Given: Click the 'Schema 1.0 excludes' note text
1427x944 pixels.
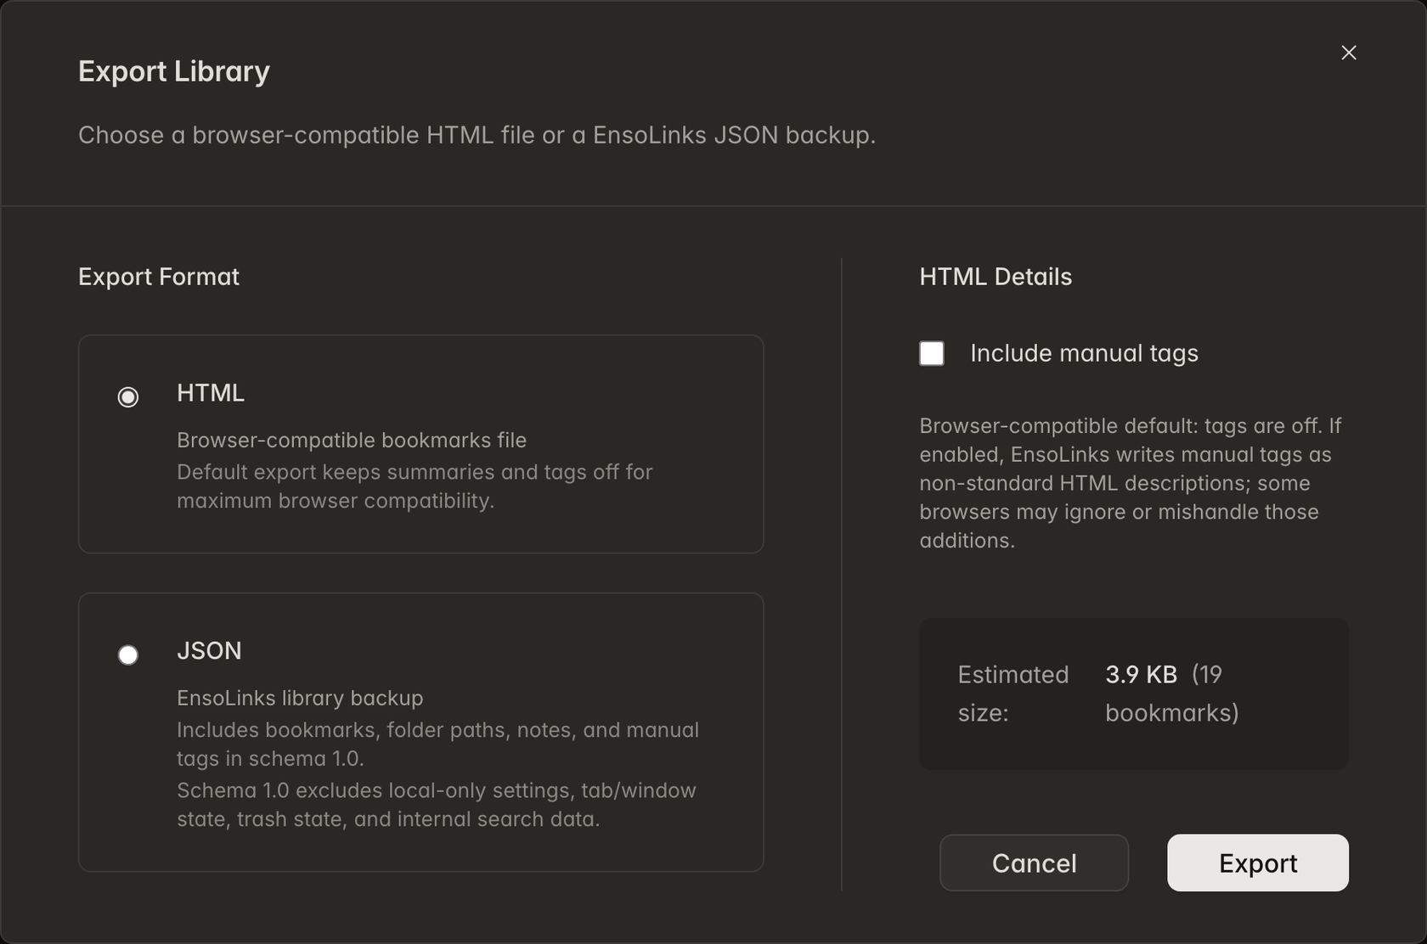Looking at the screenshot, I should (x=437, y=805).
